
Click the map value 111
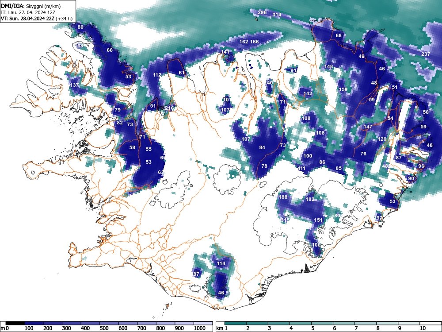[x=301, y=168]
